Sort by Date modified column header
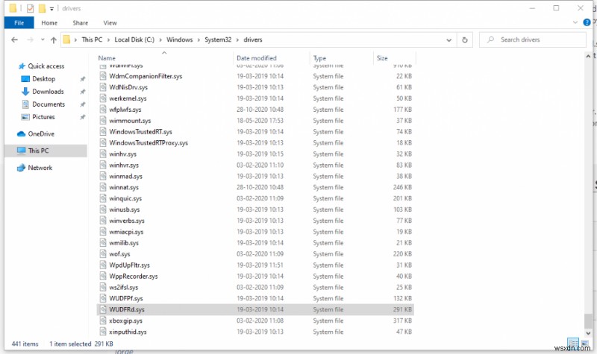This screenshot has width=597, height=354. pyautogui.click(x=256, y=58)
